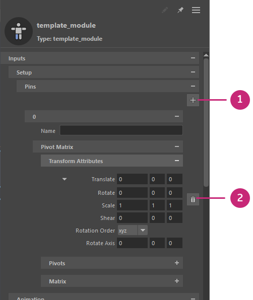Collapse the Setup section

[x=193, y=72]
